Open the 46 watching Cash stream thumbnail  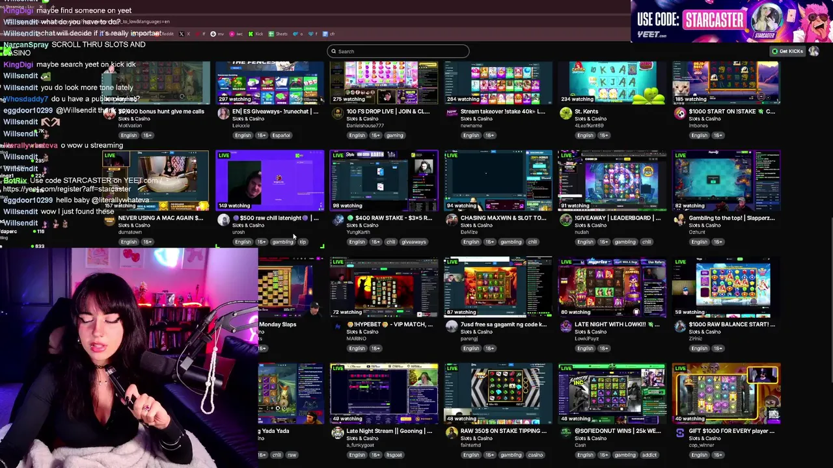pyautogui.click(x=612, y=393)
